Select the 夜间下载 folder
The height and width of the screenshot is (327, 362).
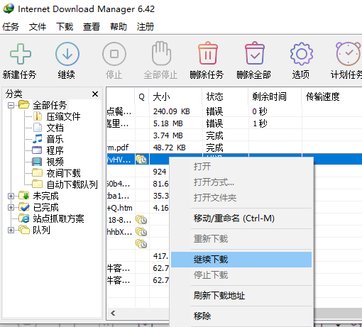(x=63, y=173)
